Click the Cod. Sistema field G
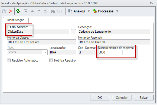Screen dimensions: 157x105 pyautogui.click(x=87, y=52)
